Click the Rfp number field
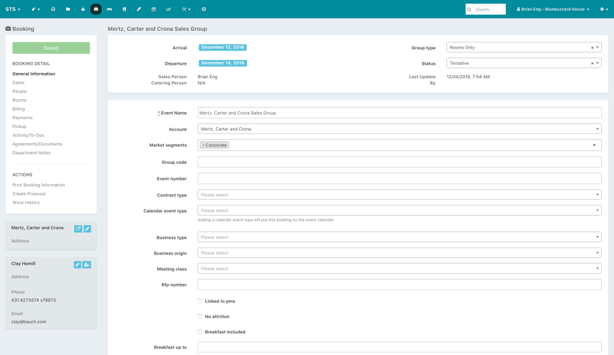 click(x=399, y=285)
